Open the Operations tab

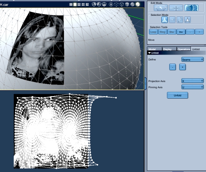coord(184,49)
